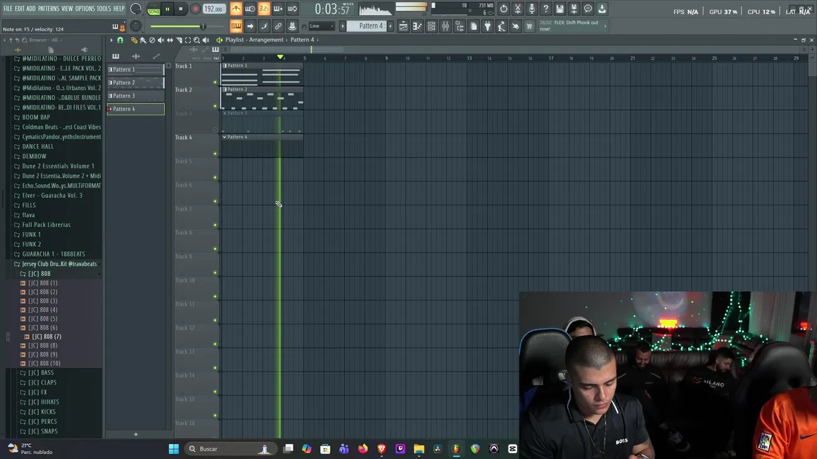
Task: Toggle typing keyboard to piano
Action: tap(236, 26)
